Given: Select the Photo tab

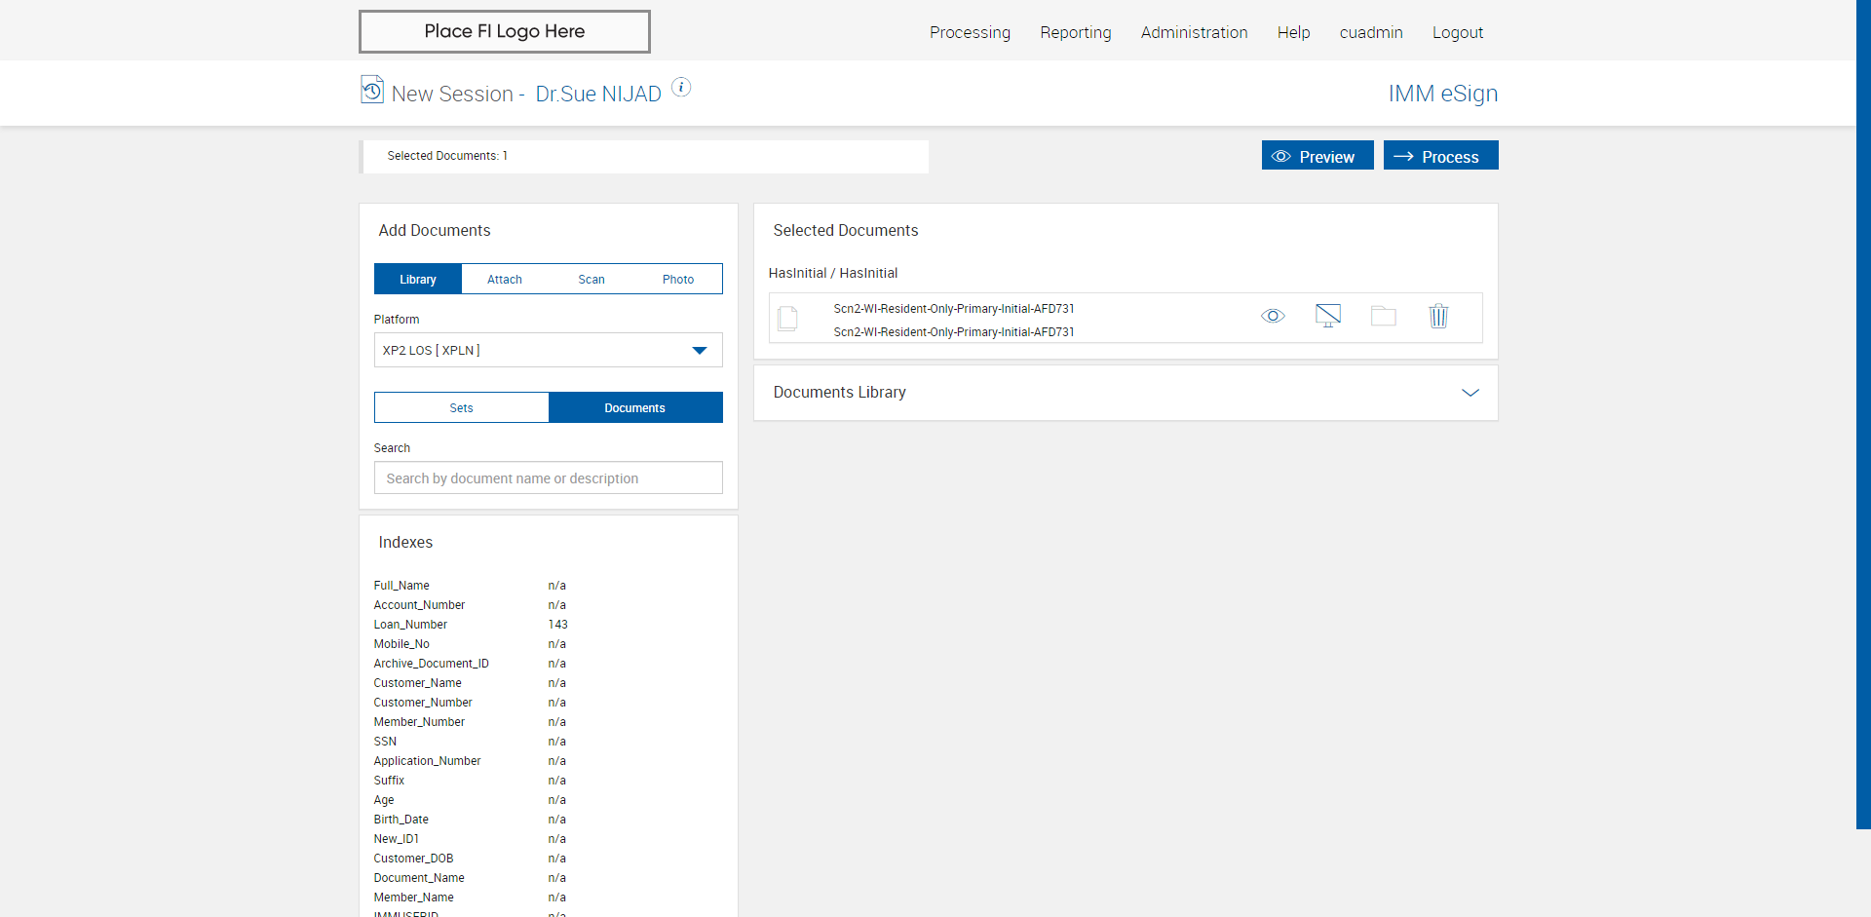Looking at the screenshot, I should pyautogui.click(x=677, y=280).
